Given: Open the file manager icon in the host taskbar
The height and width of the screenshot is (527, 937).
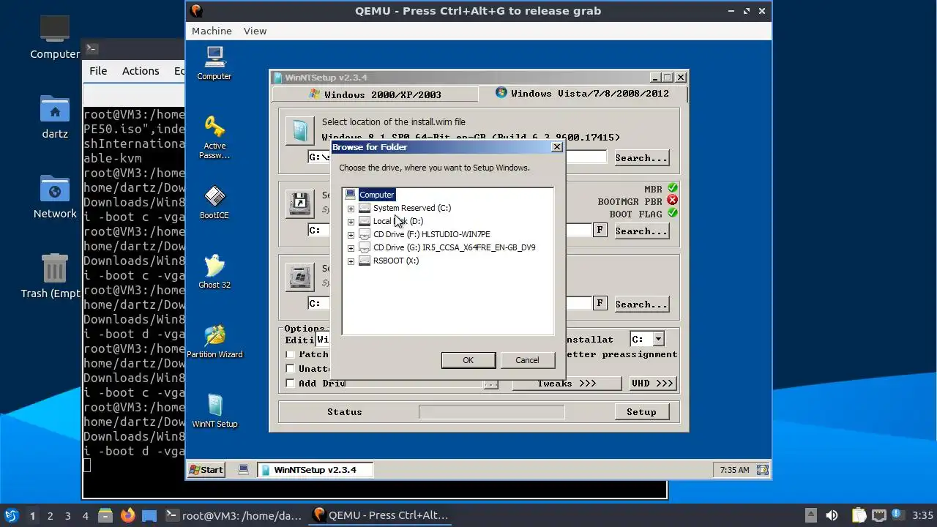Looking at the screenshot, I should click(x=105, y=515).
